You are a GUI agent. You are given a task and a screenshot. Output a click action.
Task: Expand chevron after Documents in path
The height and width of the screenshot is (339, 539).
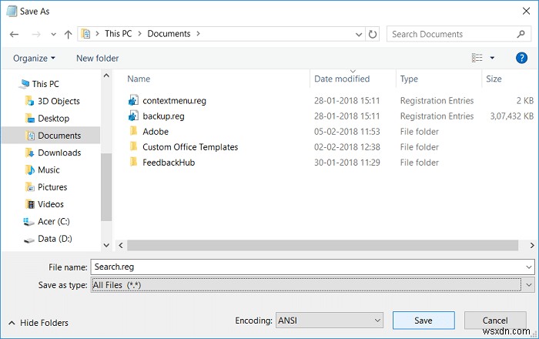(198, 34)
